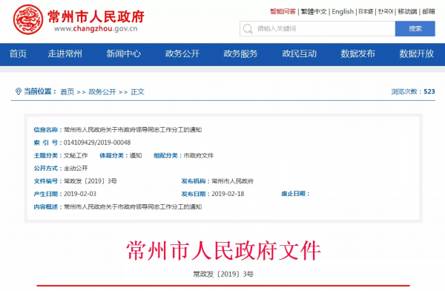Go to 新闻中心 in navigation bar
Screen dimensions: 445x291
pos(123,53)
